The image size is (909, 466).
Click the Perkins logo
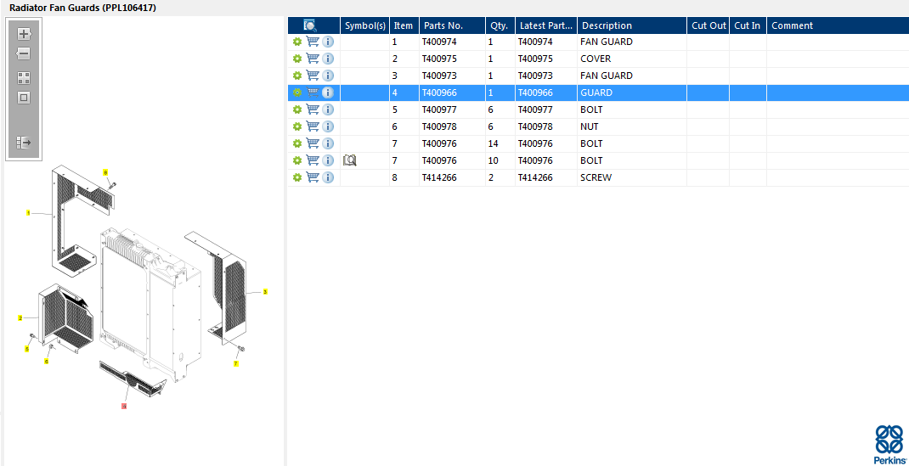889,443
